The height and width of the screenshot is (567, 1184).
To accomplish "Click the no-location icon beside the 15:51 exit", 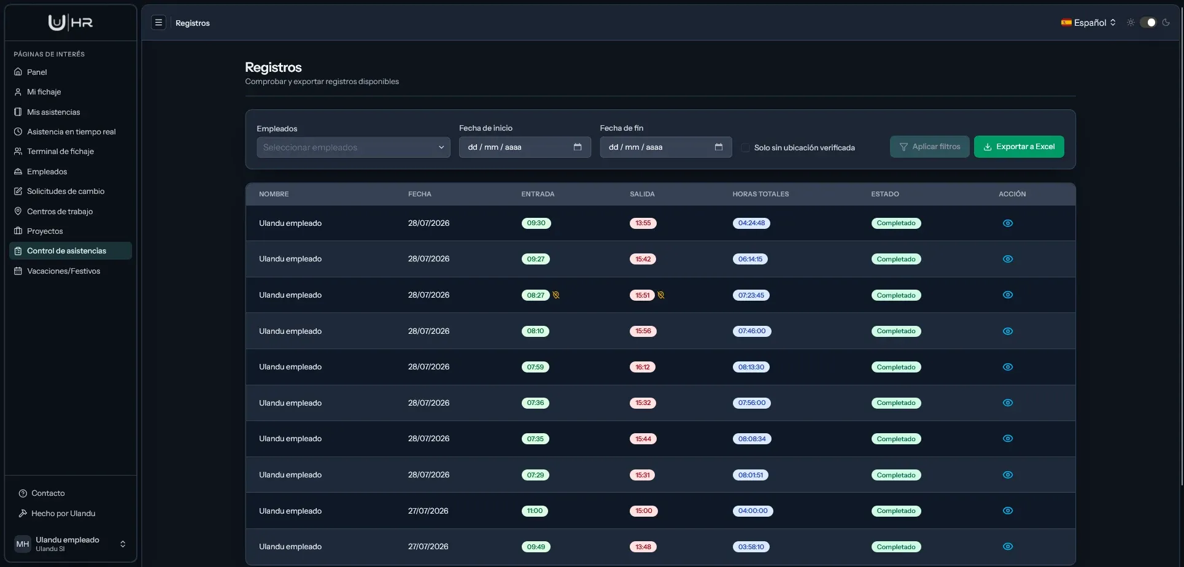I will click(661, 295).
